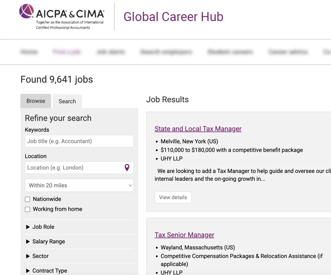Open the Find a job menu item
Image resolution: width=331 pixels, height=275 pixels.
(x=67, y=52)
